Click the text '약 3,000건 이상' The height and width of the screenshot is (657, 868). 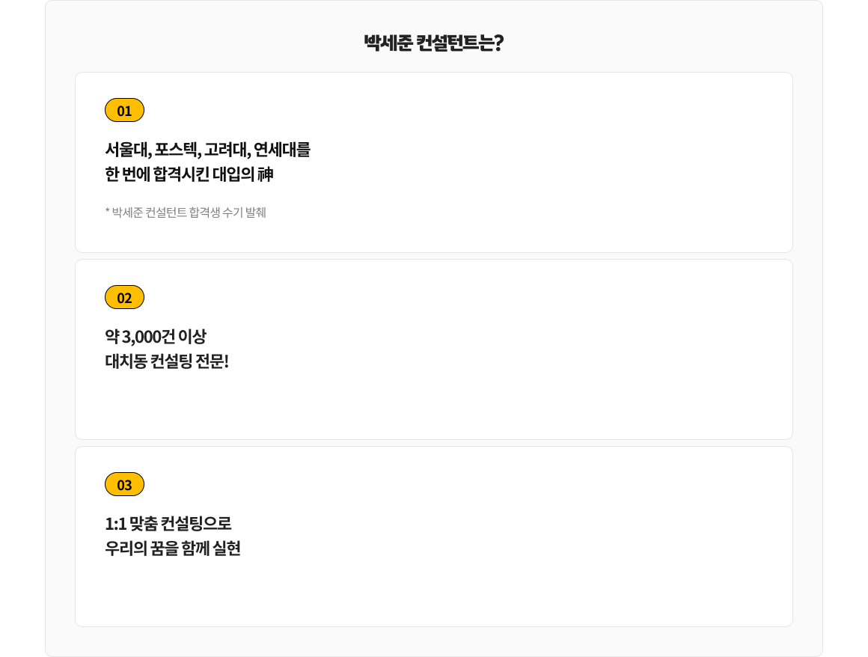coord(156,337)
